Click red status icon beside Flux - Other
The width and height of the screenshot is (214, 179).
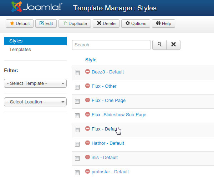[87, 86]
